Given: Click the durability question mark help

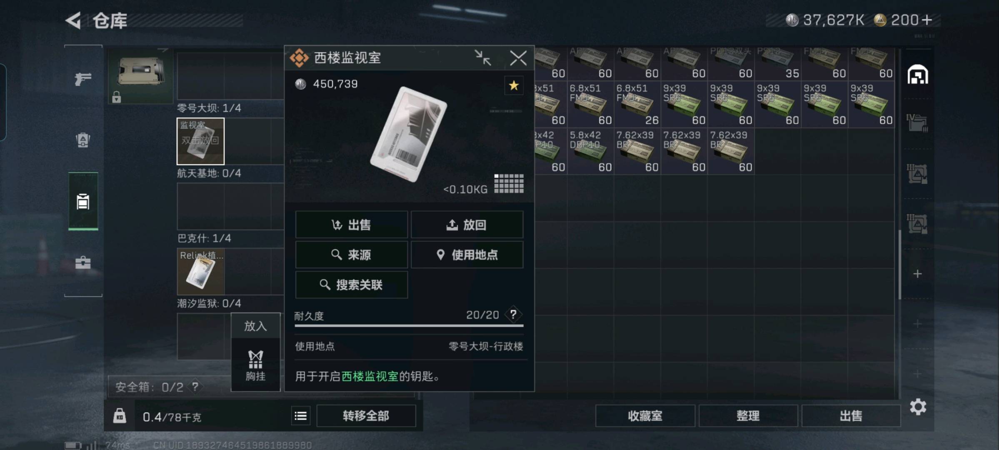Looking at the screenshot, I should pos(513,315).
